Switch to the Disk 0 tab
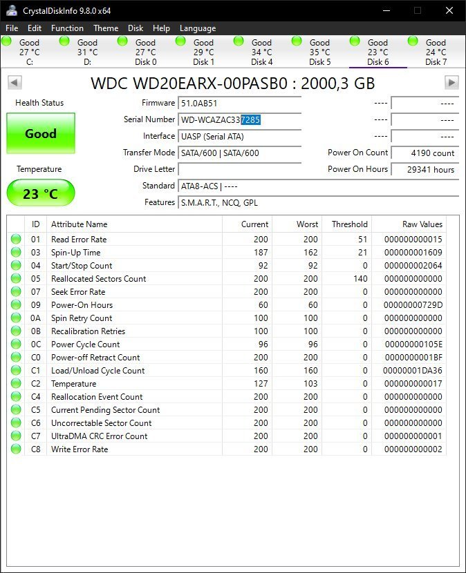 pyautogui.click(x=145, y=52)
